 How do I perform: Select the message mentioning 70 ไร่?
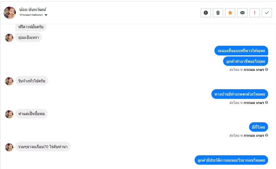[x=43, y=147]
